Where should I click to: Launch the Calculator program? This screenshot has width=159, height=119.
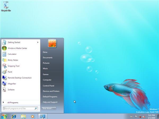pos(12,54)
